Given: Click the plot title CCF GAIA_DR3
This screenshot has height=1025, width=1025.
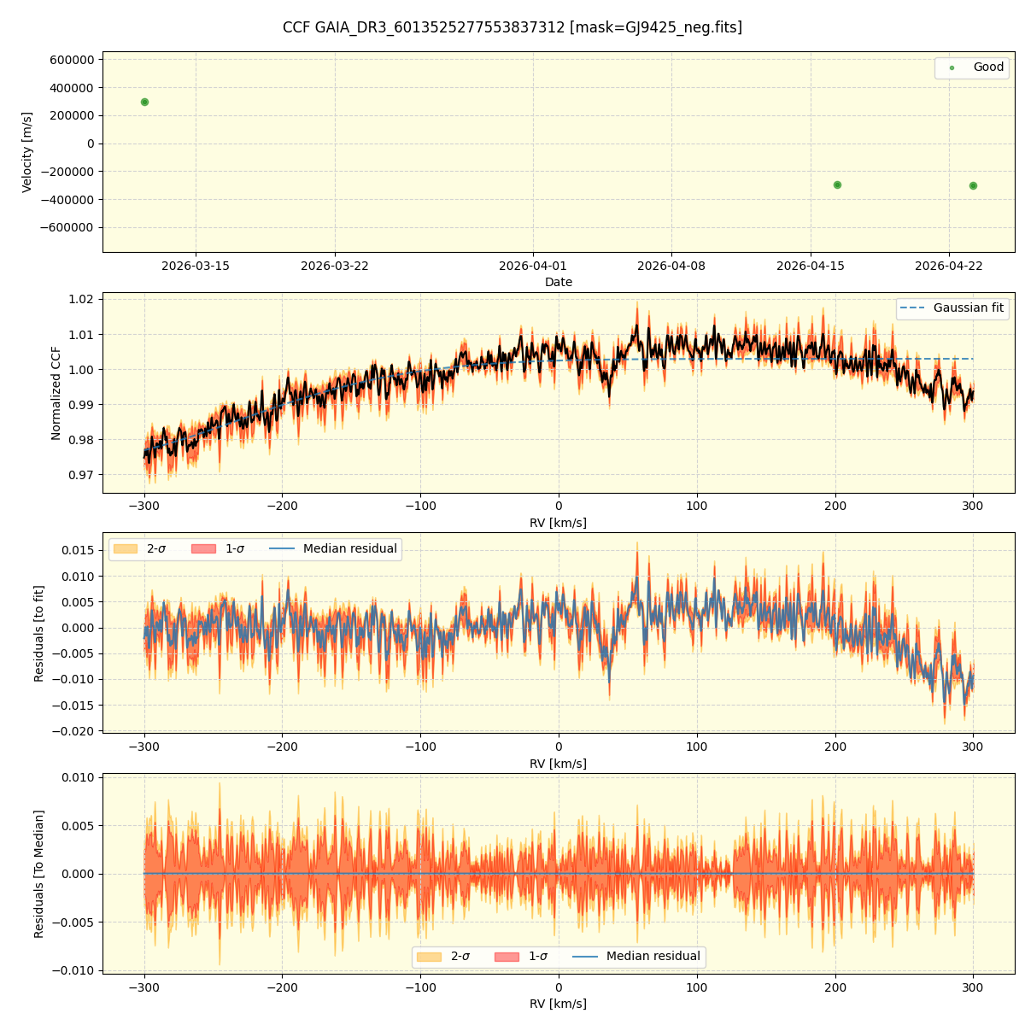Looking at the screenshot, I should (x=512, y=27).
